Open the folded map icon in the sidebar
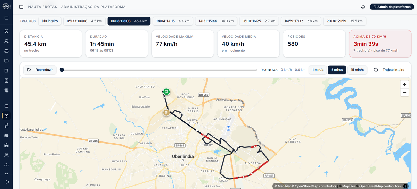417x189 pixels. coord(6,105)
